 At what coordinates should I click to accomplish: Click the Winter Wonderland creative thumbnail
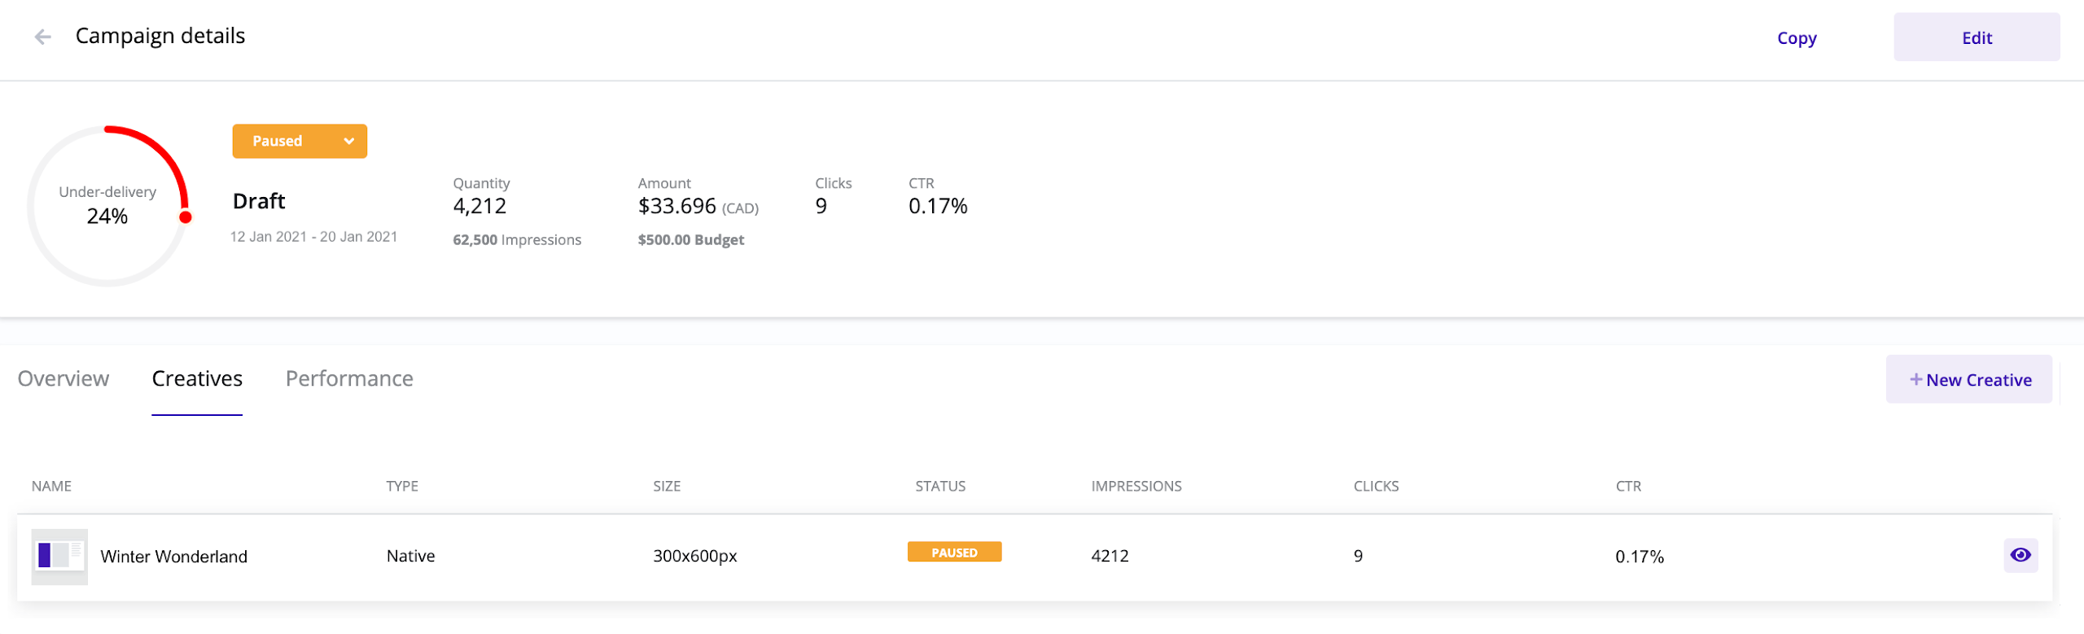pyautogui.click(x=59, y=557)
